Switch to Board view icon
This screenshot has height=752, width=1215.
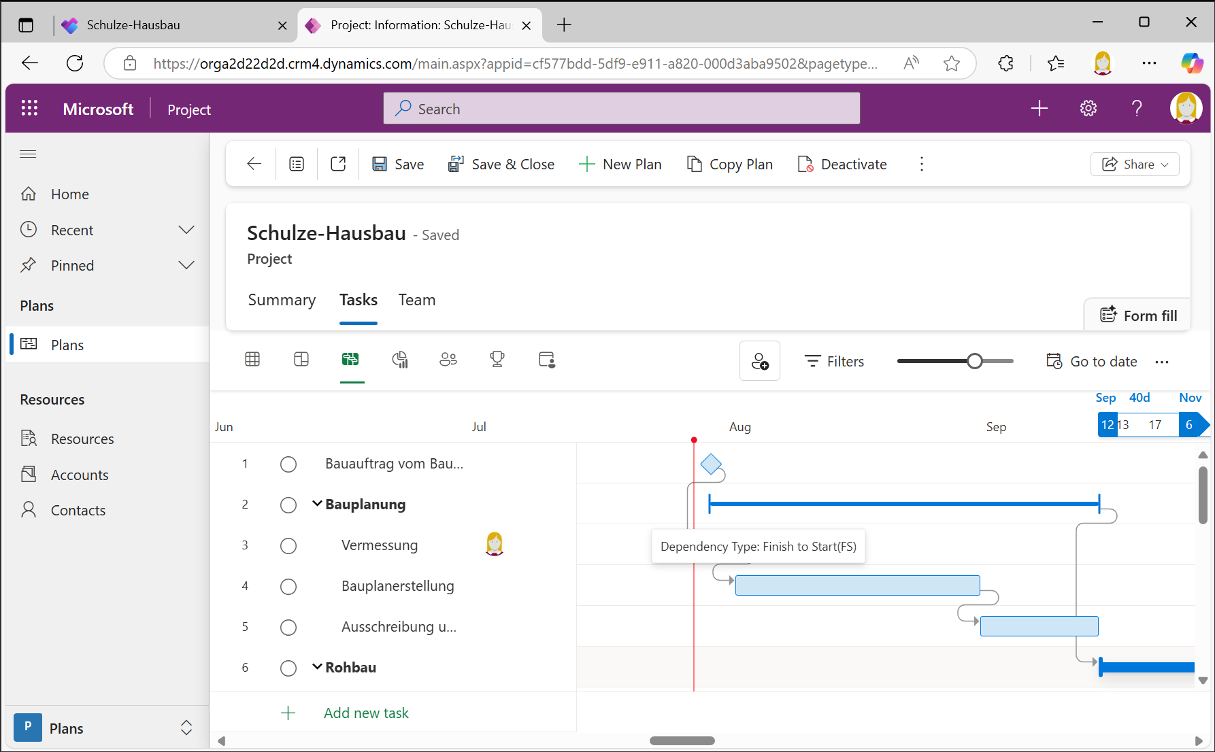(301, 359)
